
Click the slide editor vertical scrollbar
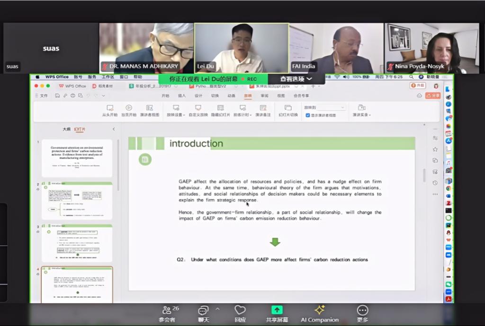tap(424, 175)
